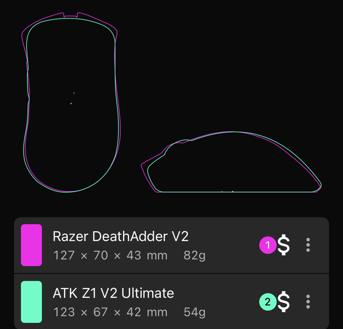This screenshot has height=329, width=343.
Task: Open the three-dot menu for ATK Z1 V2 Ultimate
Action: pos(308,302)
